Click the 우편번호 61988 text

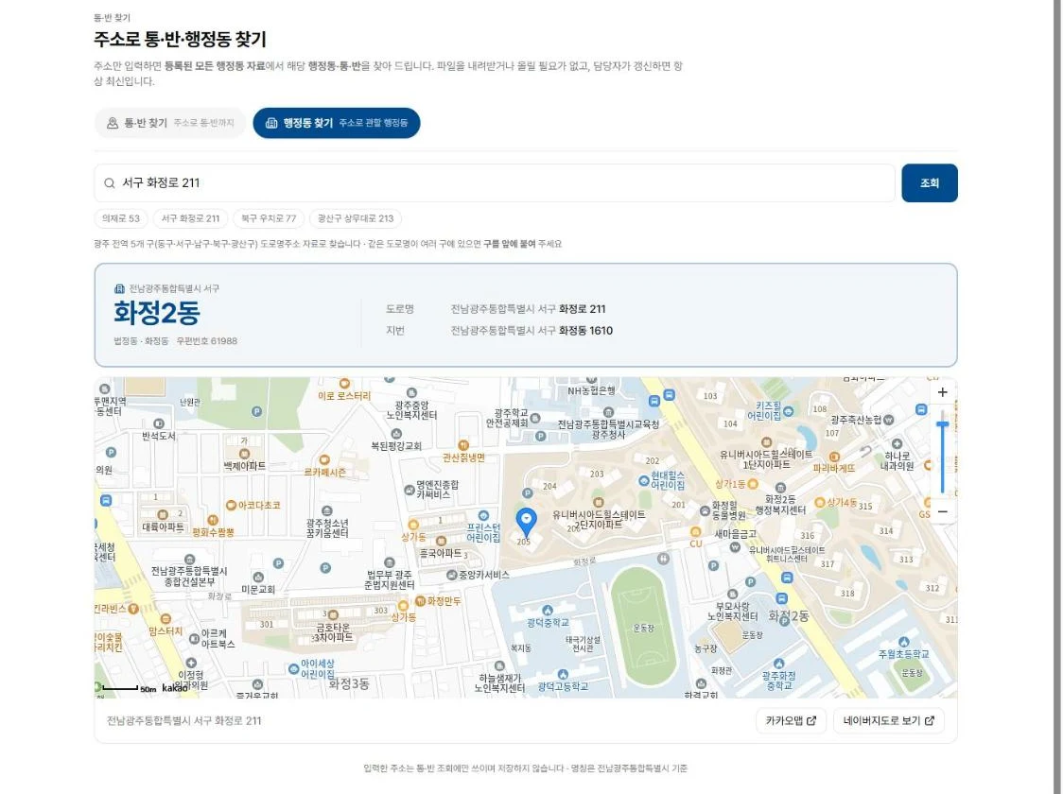pos(207,341)
